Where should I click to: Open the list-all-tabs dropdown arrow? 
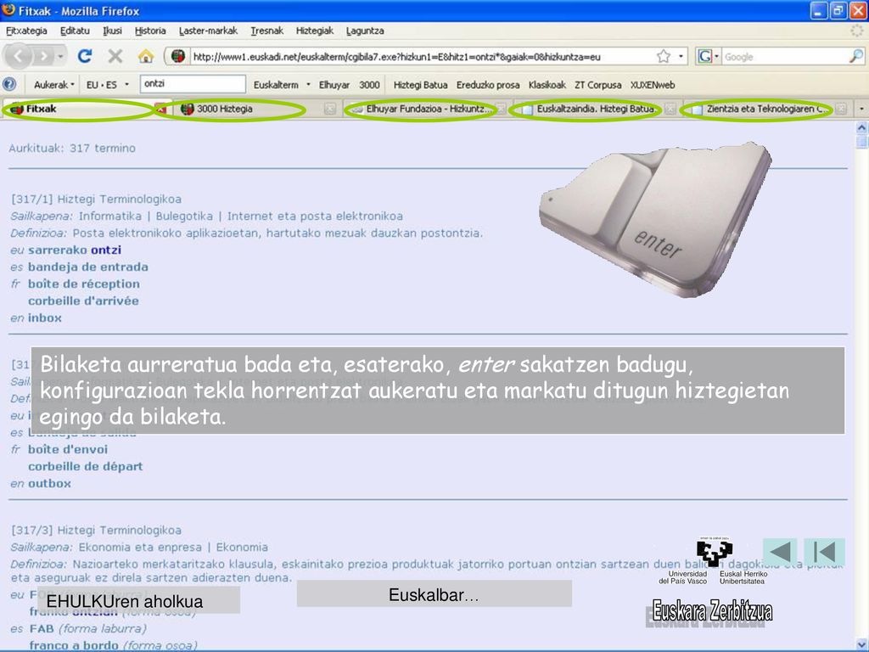pos(861,110)
